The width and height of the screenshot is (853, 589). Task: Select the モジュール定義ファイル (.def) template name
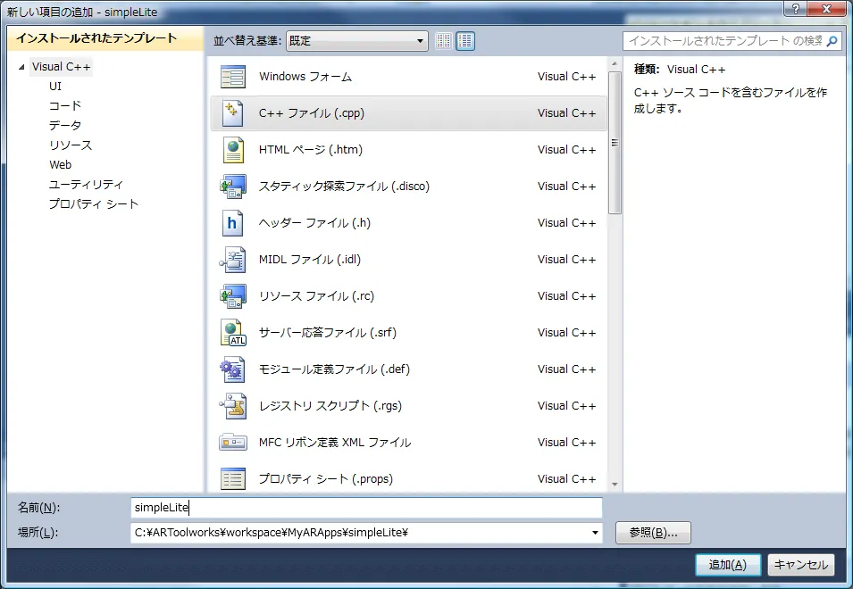(x=334, y=369)
